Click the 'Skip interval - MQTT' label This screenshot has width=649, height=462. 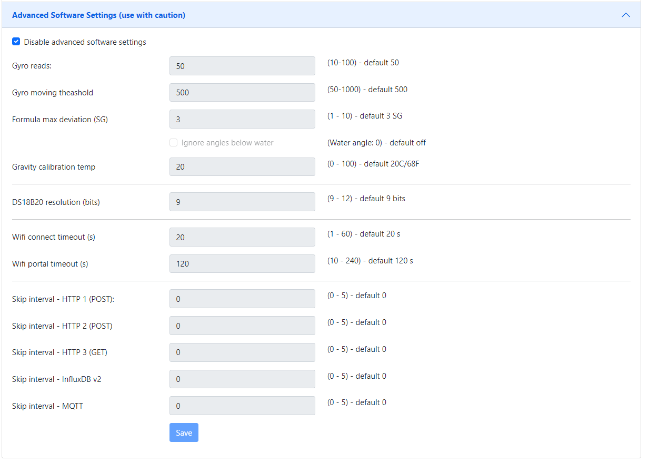coord(47,406)
